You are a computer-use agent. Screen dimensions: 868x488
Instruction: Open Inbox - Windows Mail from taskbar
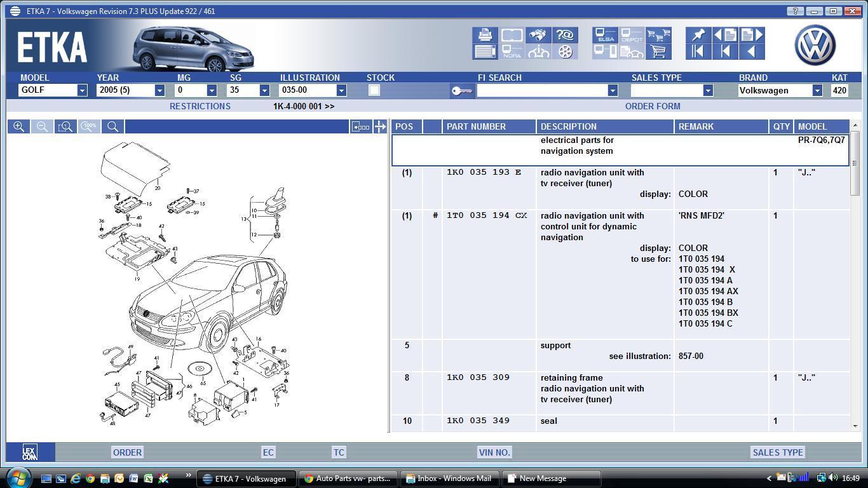coord(450,478)
